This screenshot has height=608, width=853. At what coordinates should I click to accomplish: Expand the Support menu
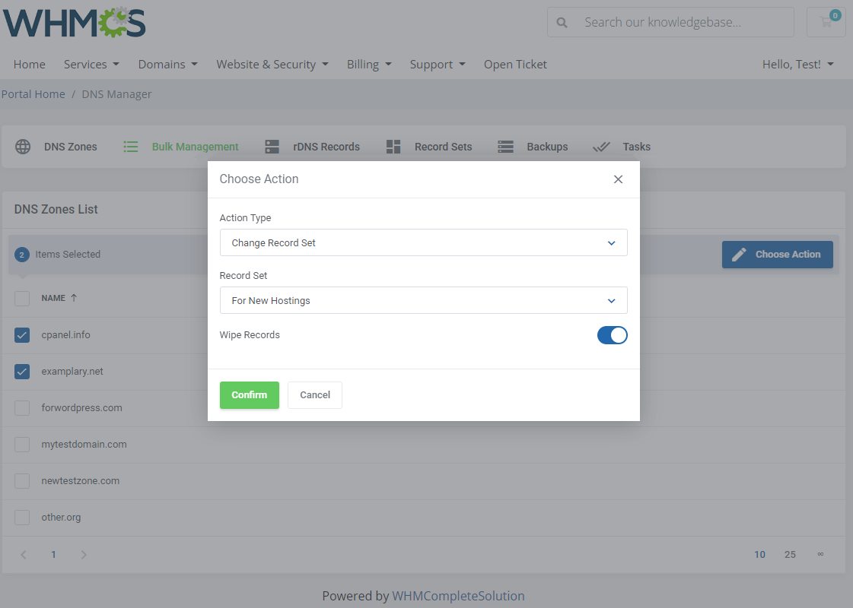click(438, 64)
